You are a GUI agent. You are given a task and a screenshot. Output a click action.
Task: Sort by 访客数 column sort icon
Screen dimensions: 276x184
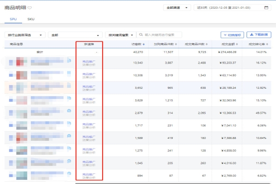pyautogui.click(x=144, y=44)
